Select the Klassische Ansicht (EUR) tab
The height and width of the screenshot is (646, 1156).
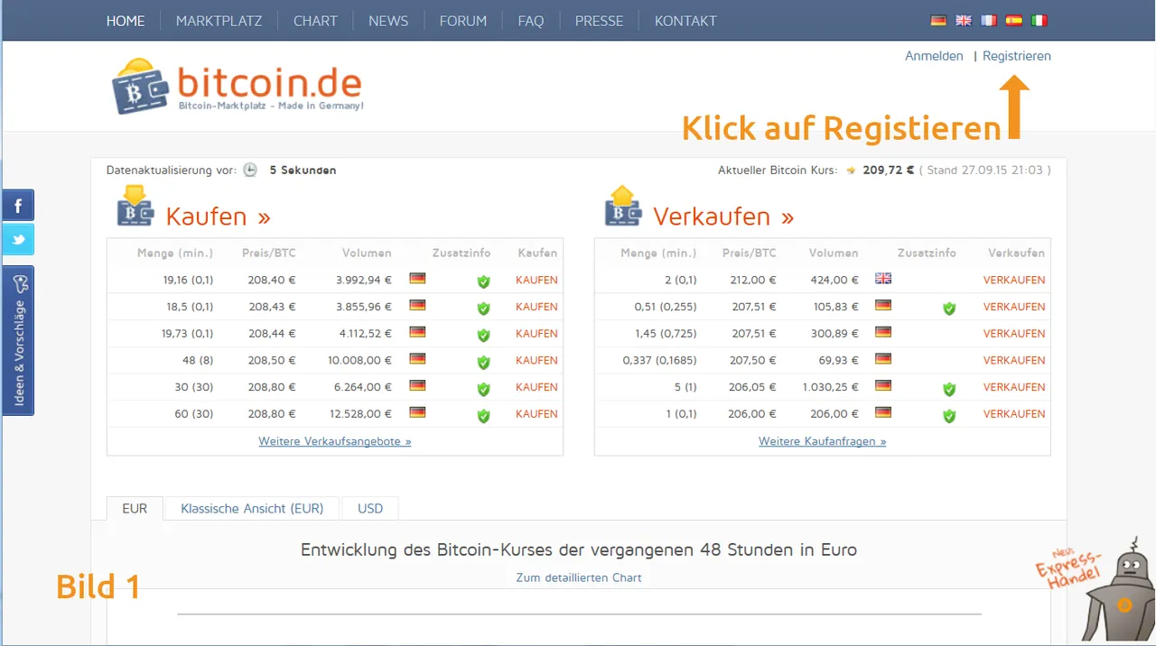point(252,508)
